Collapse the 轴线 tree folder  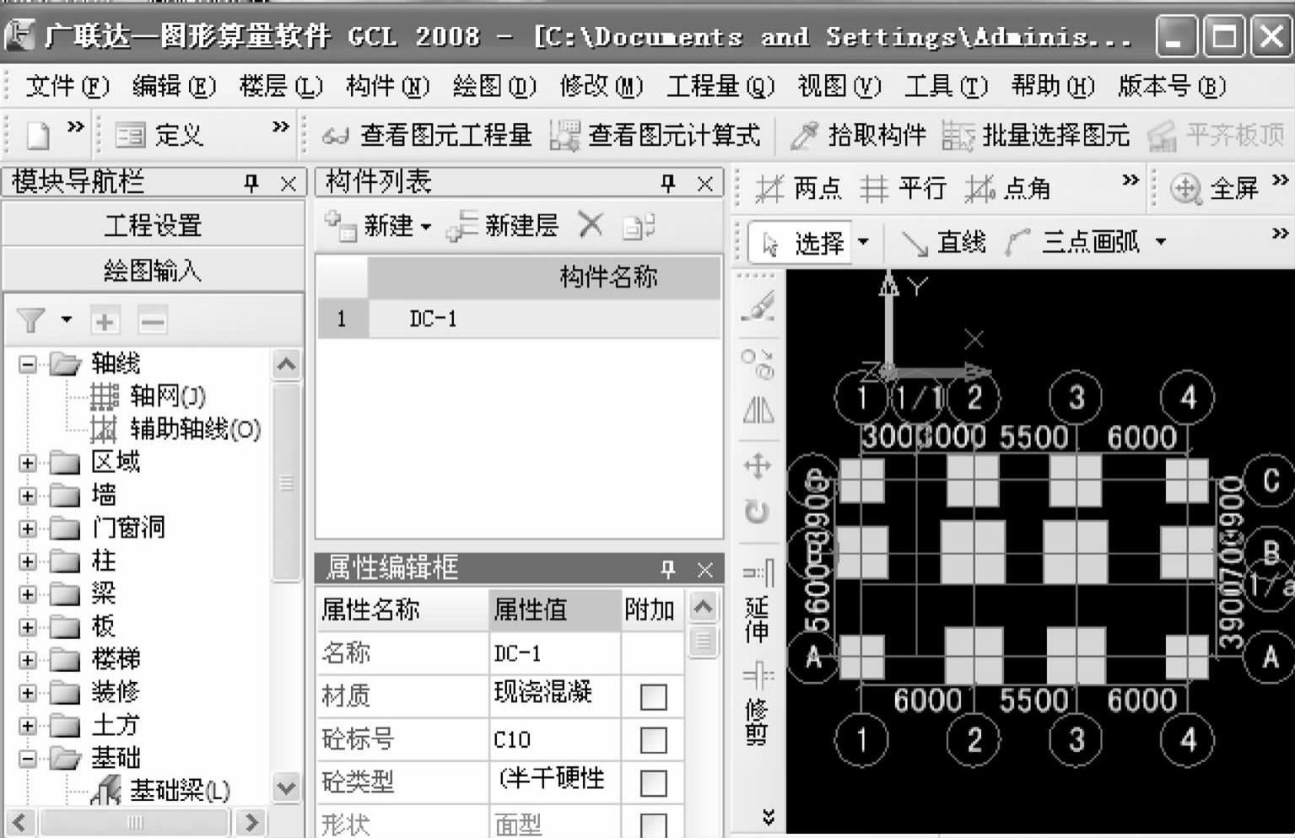[28, 364]
